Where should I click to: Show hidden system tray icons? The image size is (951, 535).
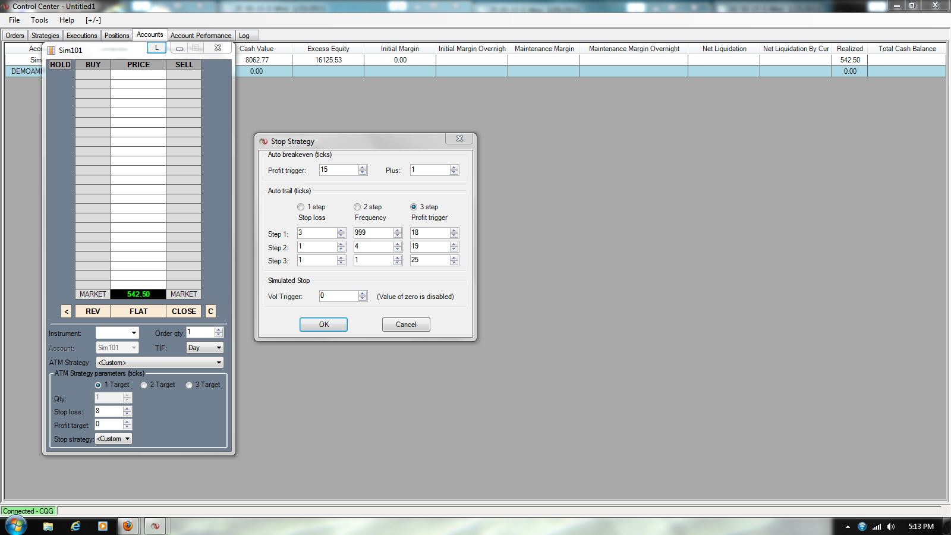coord(848,527)
